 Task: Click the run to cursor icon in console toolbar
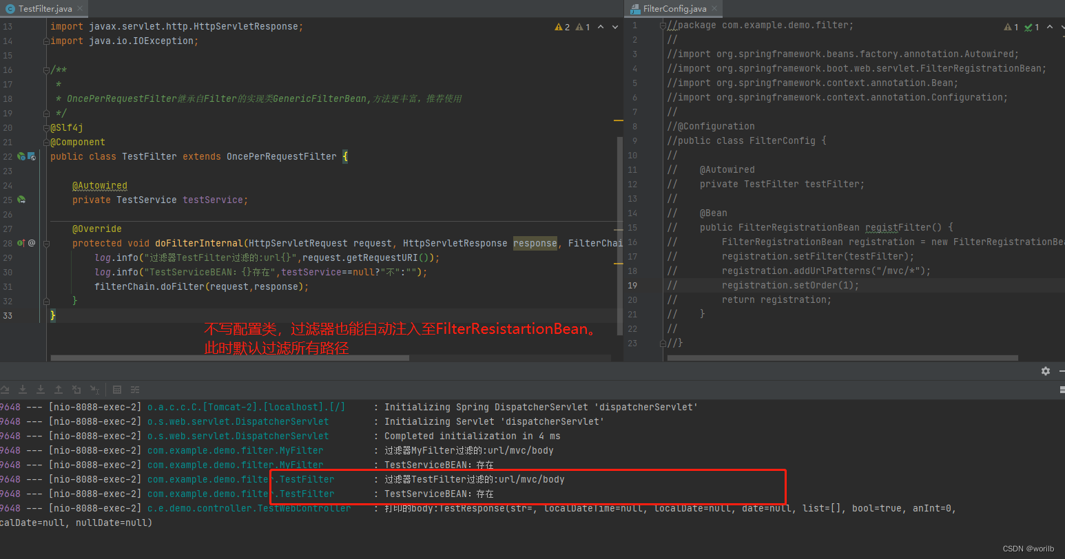[x=94, y=390]
